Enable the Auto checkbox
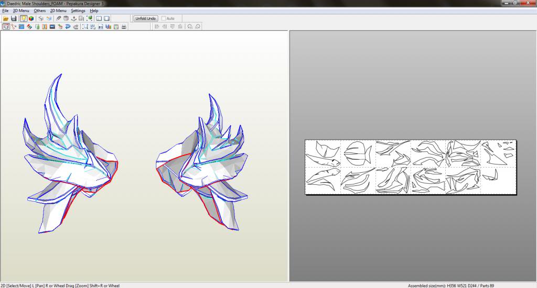Screen dimensions: 537x288 pyautogui.click(x=164, y=18)
